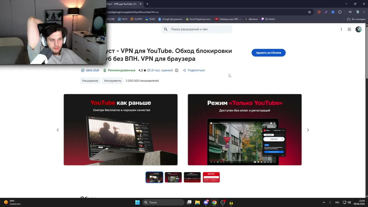Open OBS Studio from the taskbar
Image resolution: width=368 pixels, height=207 pixels.
[x=223, y=202]
